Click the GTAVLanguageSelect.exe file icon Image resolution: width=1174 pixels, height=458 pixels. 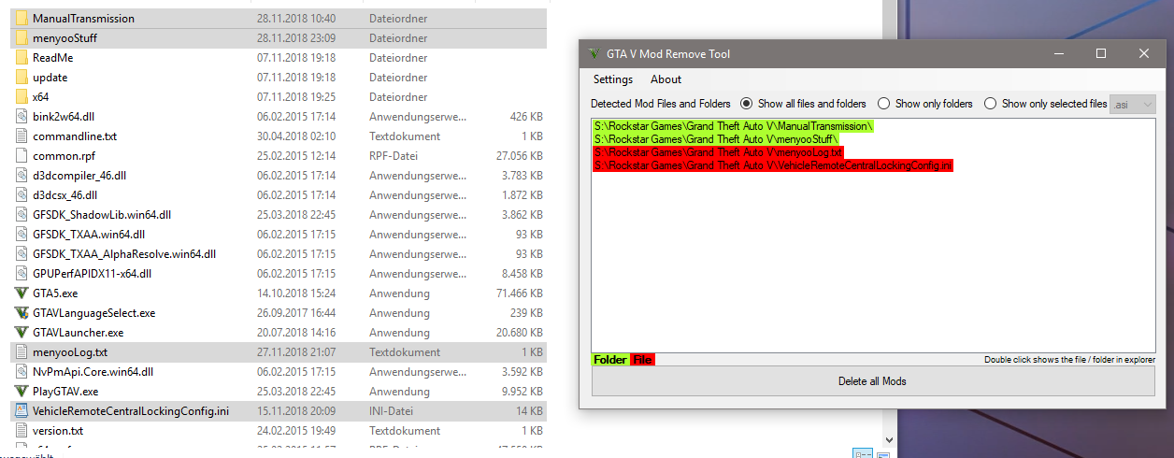pos(21,312)
